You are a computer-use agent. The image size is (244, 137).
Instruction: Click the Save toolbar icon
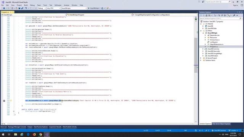click(19, 8)
